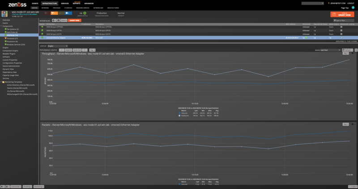Open the Avg dropdown on Throughput graph
The image size is (358, 189).
(345, 53)
